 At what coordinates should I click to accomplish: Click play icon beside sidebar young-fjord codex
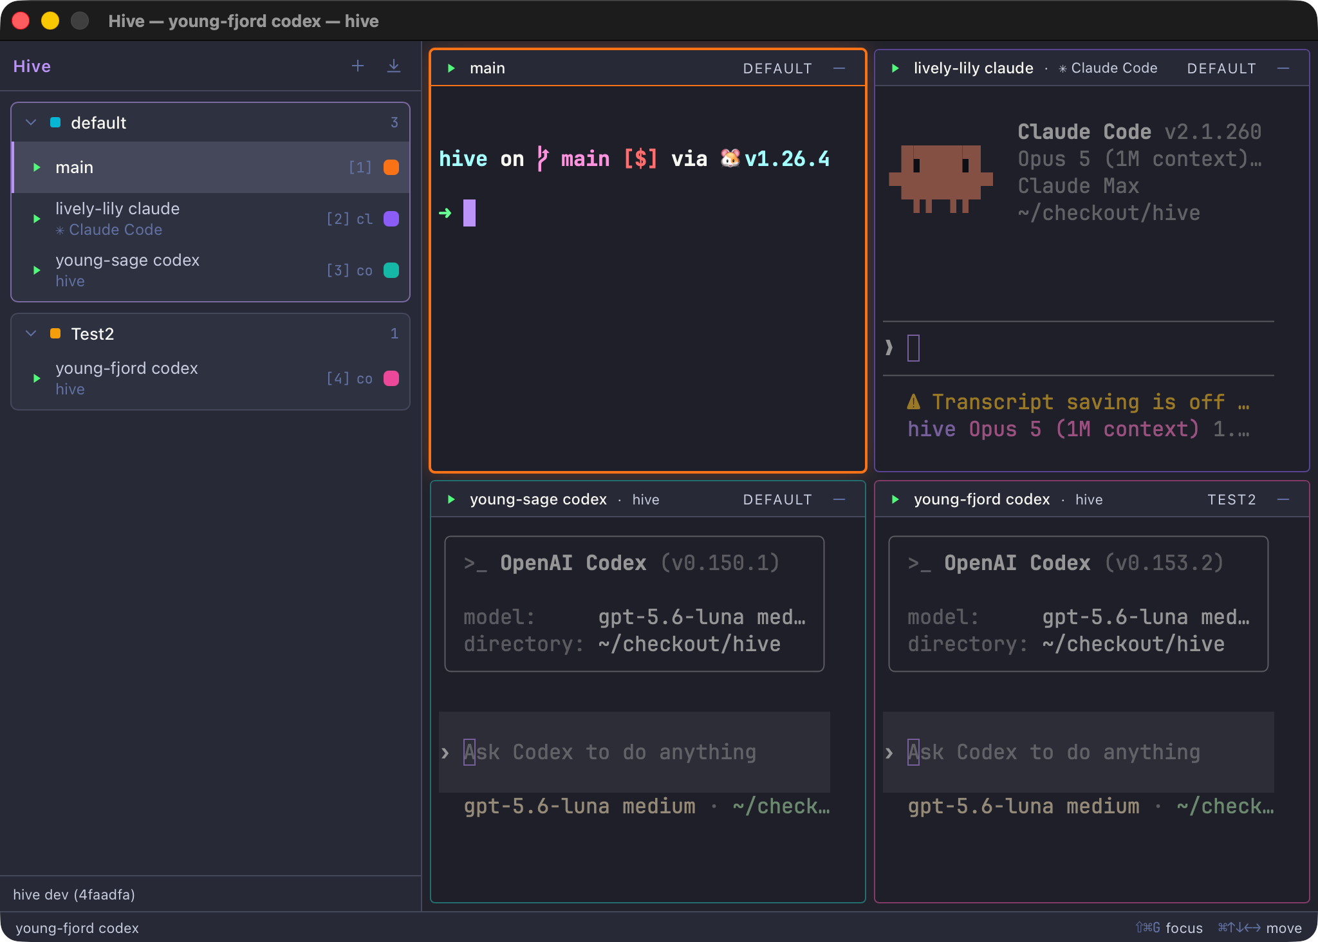37,378
